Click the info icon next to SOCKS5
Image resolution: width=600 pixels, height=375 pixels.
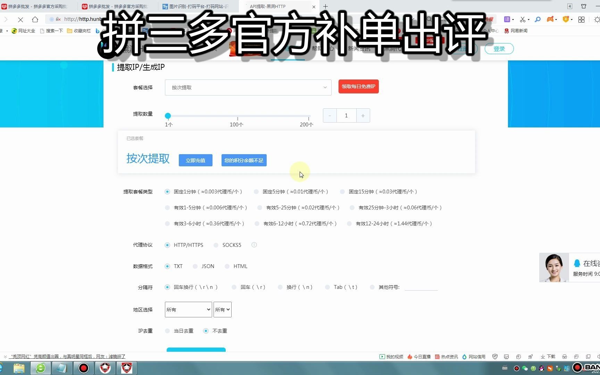(254, 245)
